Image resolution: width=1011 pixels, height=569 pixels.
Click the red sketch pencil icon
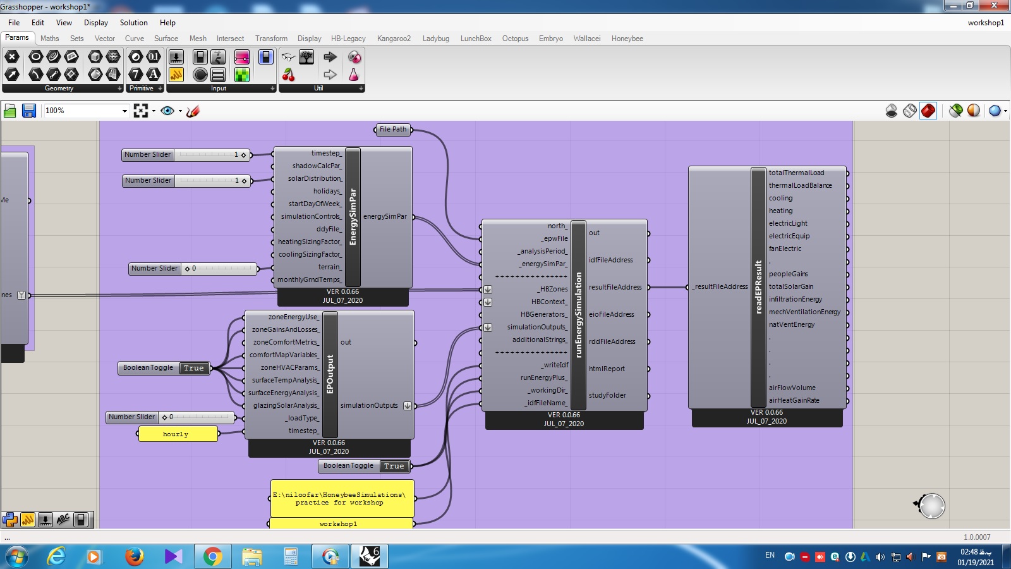pyautogui.click(x=193, y=111)
